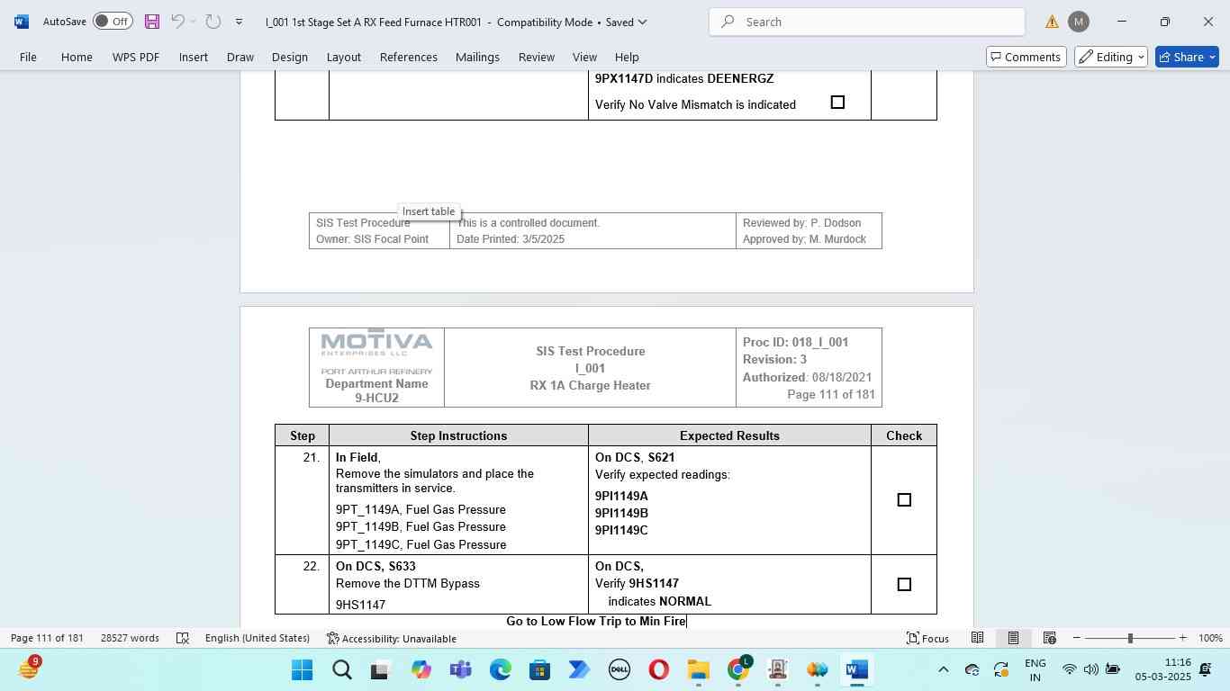Change language English (United States)
This screenshot has width=1230, height=691.
[258, 638]
